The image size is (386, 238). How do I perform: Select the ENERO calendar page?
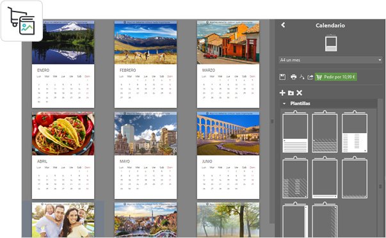point(63,64)
